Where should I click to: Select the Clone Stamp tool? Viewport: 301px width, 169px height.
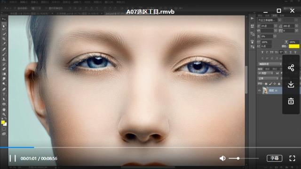point(4,59)
